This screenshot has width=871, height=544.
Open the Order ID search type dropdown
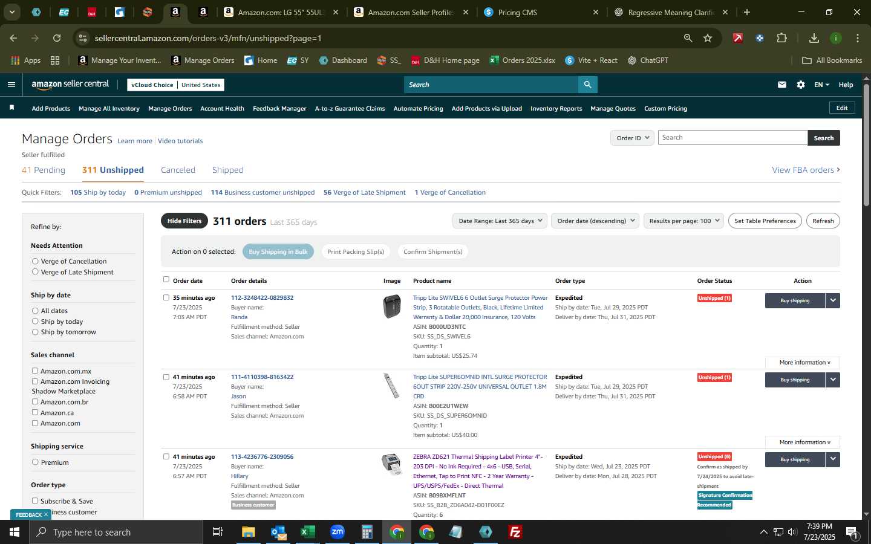tap(632, 138)
